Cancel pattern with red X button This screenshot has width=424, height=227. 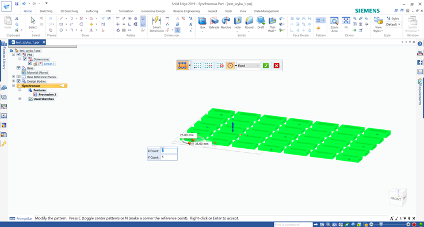tap(276, 66)
